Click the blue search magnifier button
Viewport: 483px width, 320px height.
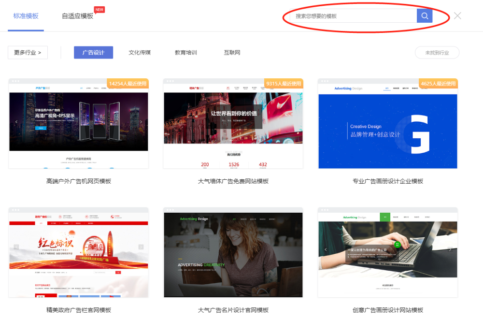(425, 16)
